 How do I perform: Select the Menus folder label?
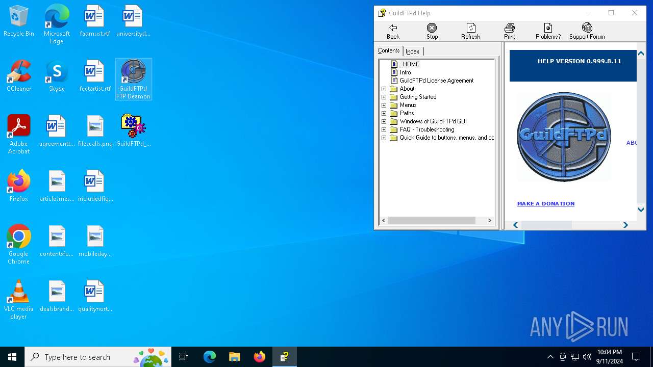[408, 105]
